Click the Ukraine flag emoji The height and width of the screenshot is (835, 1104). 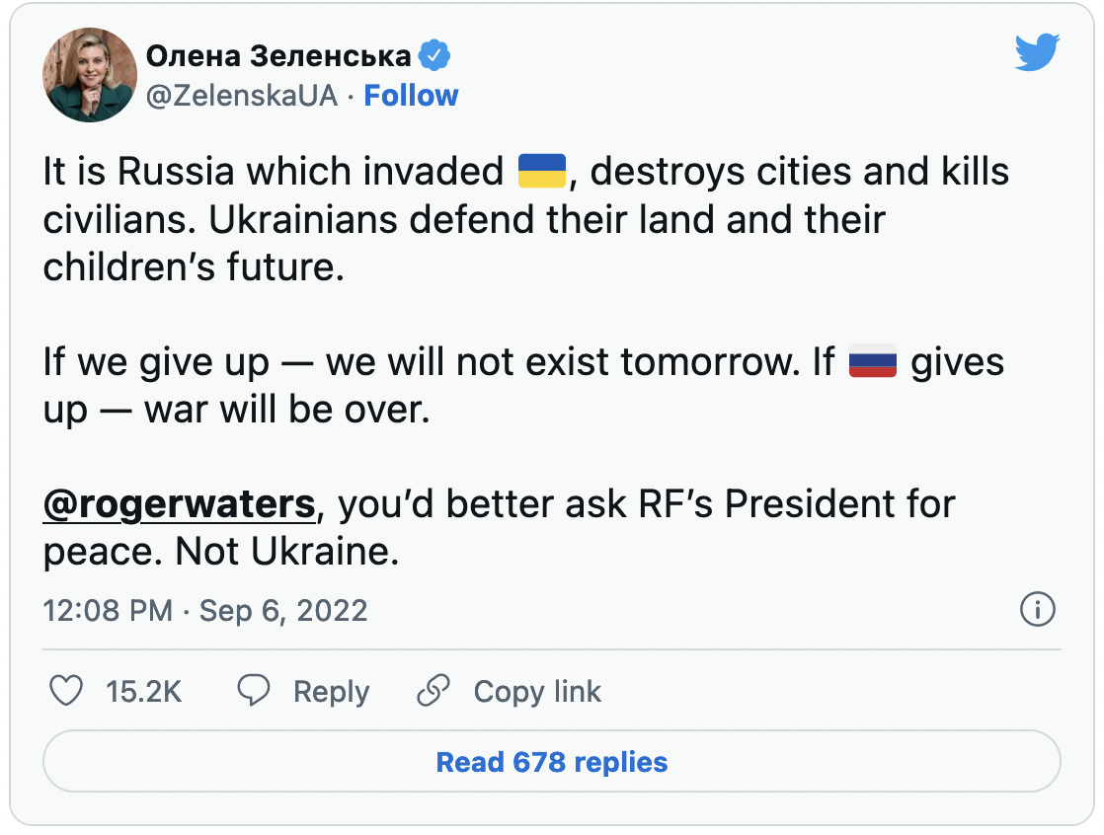click(x=541, y=172)
